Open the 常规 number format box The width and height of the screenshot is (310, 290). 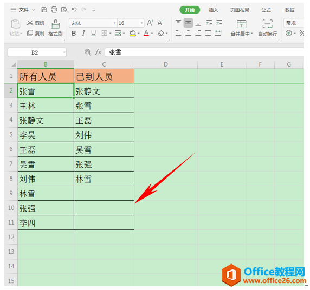pos(294,23)
